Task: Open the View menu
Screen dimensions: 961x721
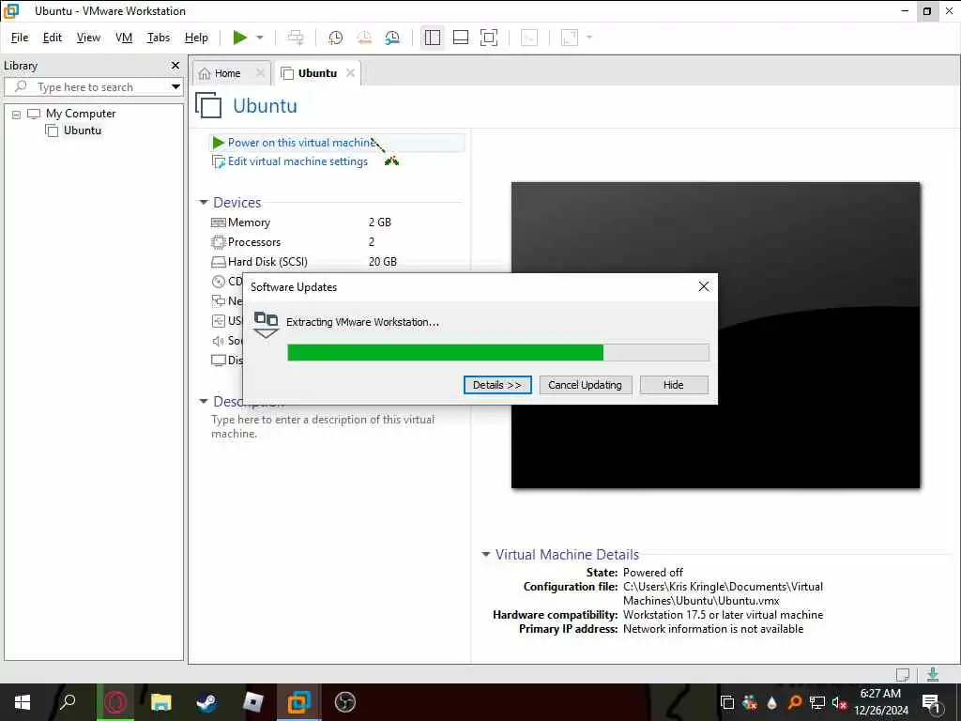Action: (x=88, y=38)
